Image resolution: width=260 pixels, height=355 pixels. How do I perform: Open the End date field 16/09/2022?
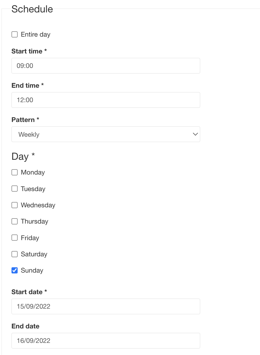(x=106, y=341)
